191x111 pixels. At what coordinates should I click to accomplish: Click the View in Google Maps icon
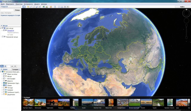pyautogui.click(x=68, y=7)
